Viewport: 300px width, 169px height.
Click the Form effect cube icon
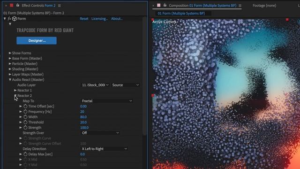tap(15, 19)
